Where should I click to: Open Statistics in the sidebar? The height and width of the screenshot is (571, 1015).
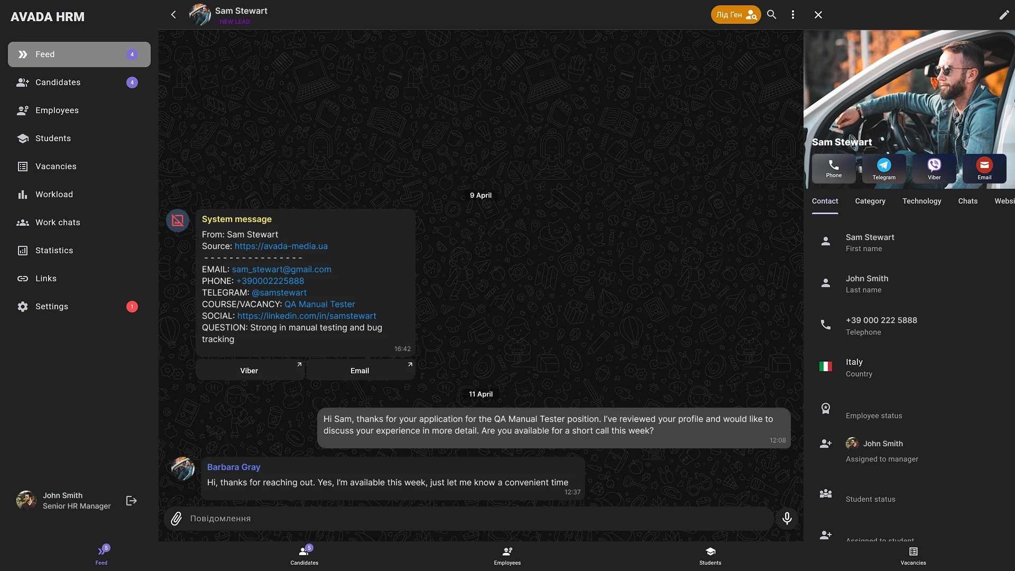(54, 251)
